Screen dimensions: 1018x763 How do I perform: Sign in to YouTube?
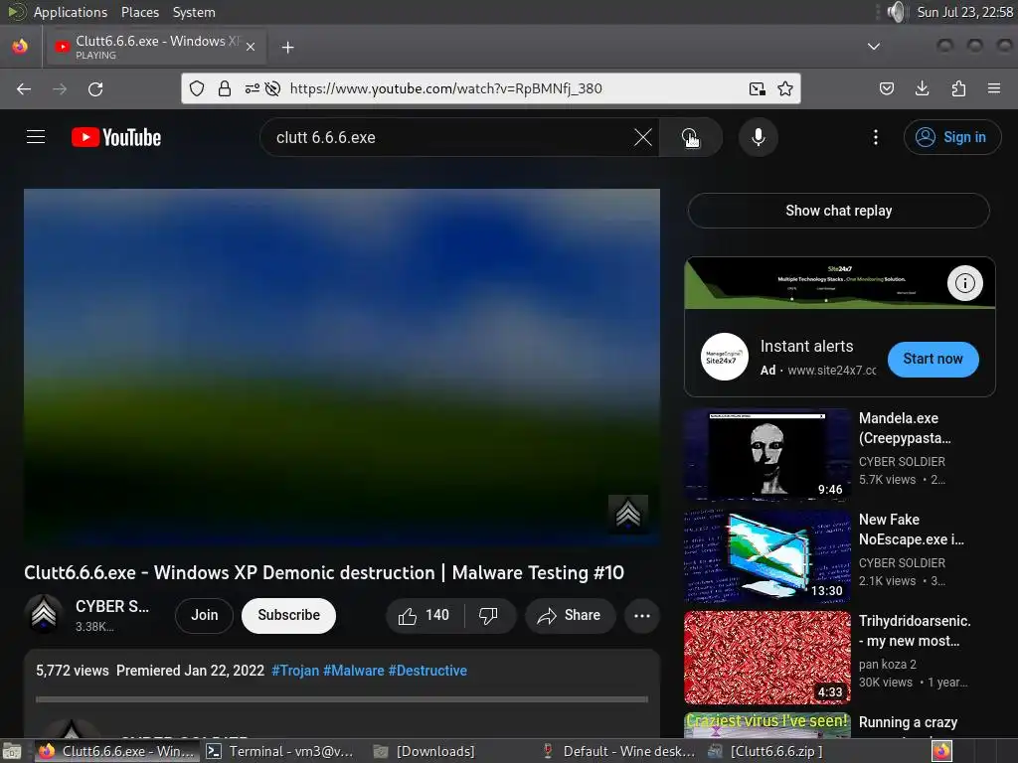tap(951, 137)
